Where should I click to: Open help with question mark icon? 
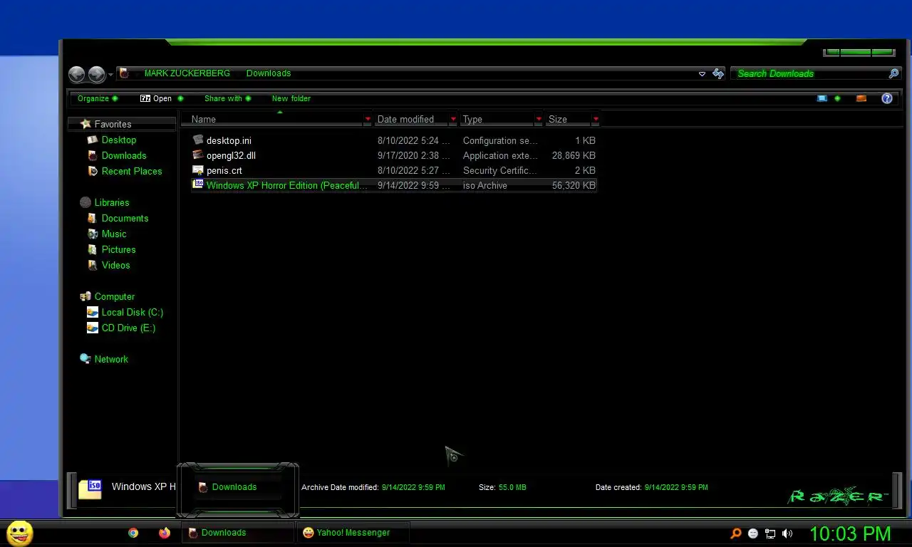(x=887, y=98)
